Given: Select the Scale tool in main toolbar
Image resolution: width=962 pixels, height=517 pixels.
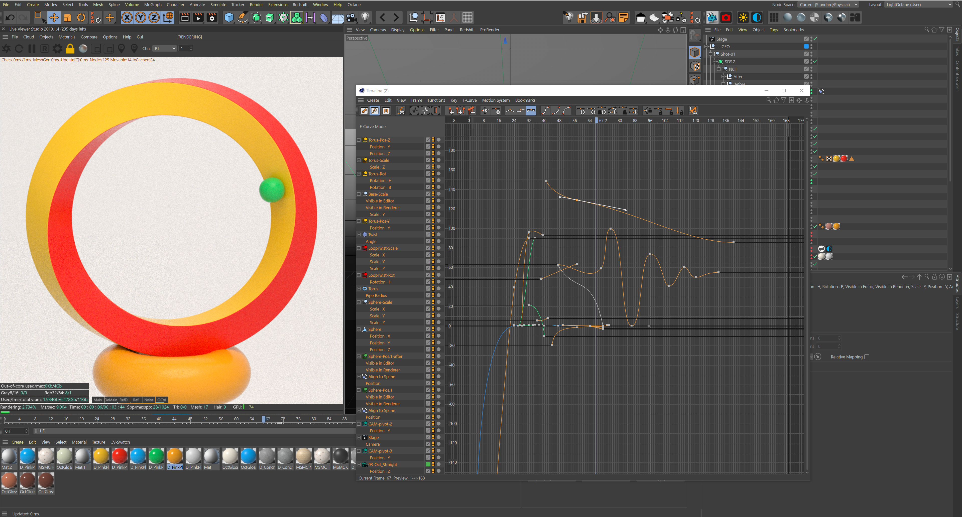Looking at the screenshot, I should (x=68, y=18).
